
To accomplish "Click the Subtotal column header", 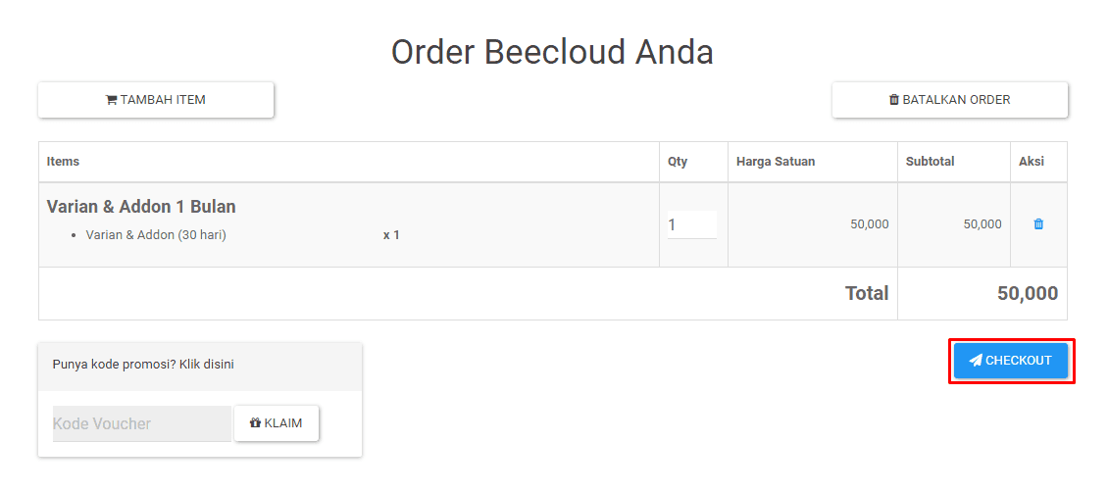I will pyautogui.click(x=930, y=162).
